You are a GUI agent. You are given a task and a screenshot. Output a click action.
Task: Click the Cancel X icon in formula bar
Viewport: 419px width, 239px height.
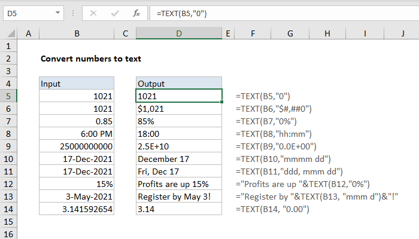94,13
